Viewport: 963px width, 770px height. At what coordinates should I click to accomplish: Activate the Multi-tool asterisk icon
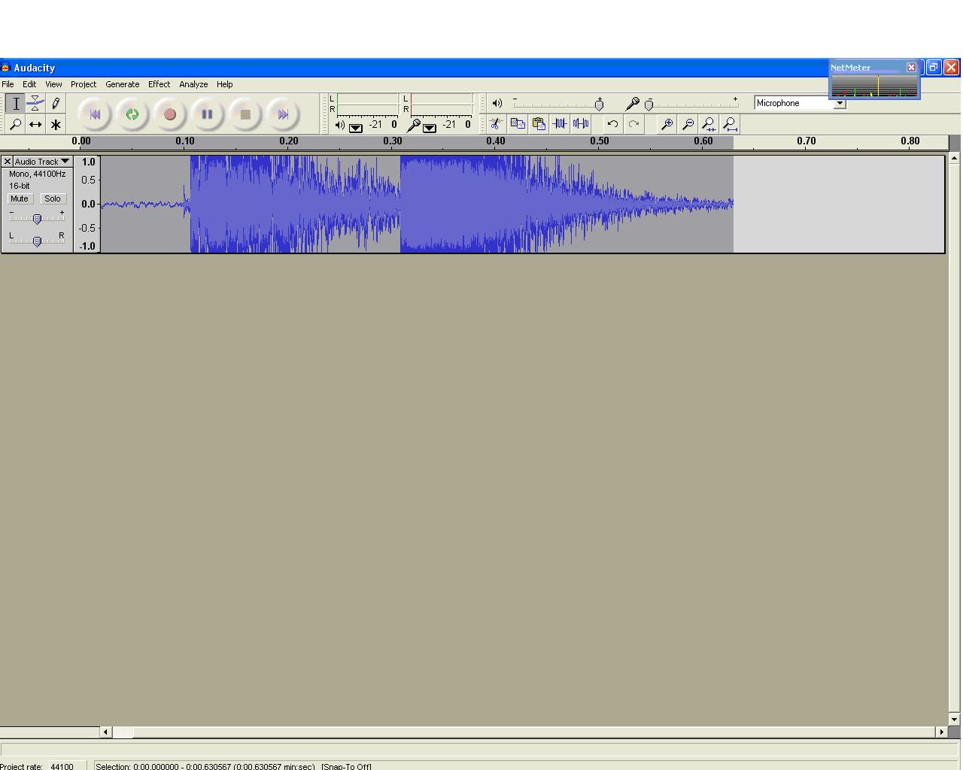point(56,125)
